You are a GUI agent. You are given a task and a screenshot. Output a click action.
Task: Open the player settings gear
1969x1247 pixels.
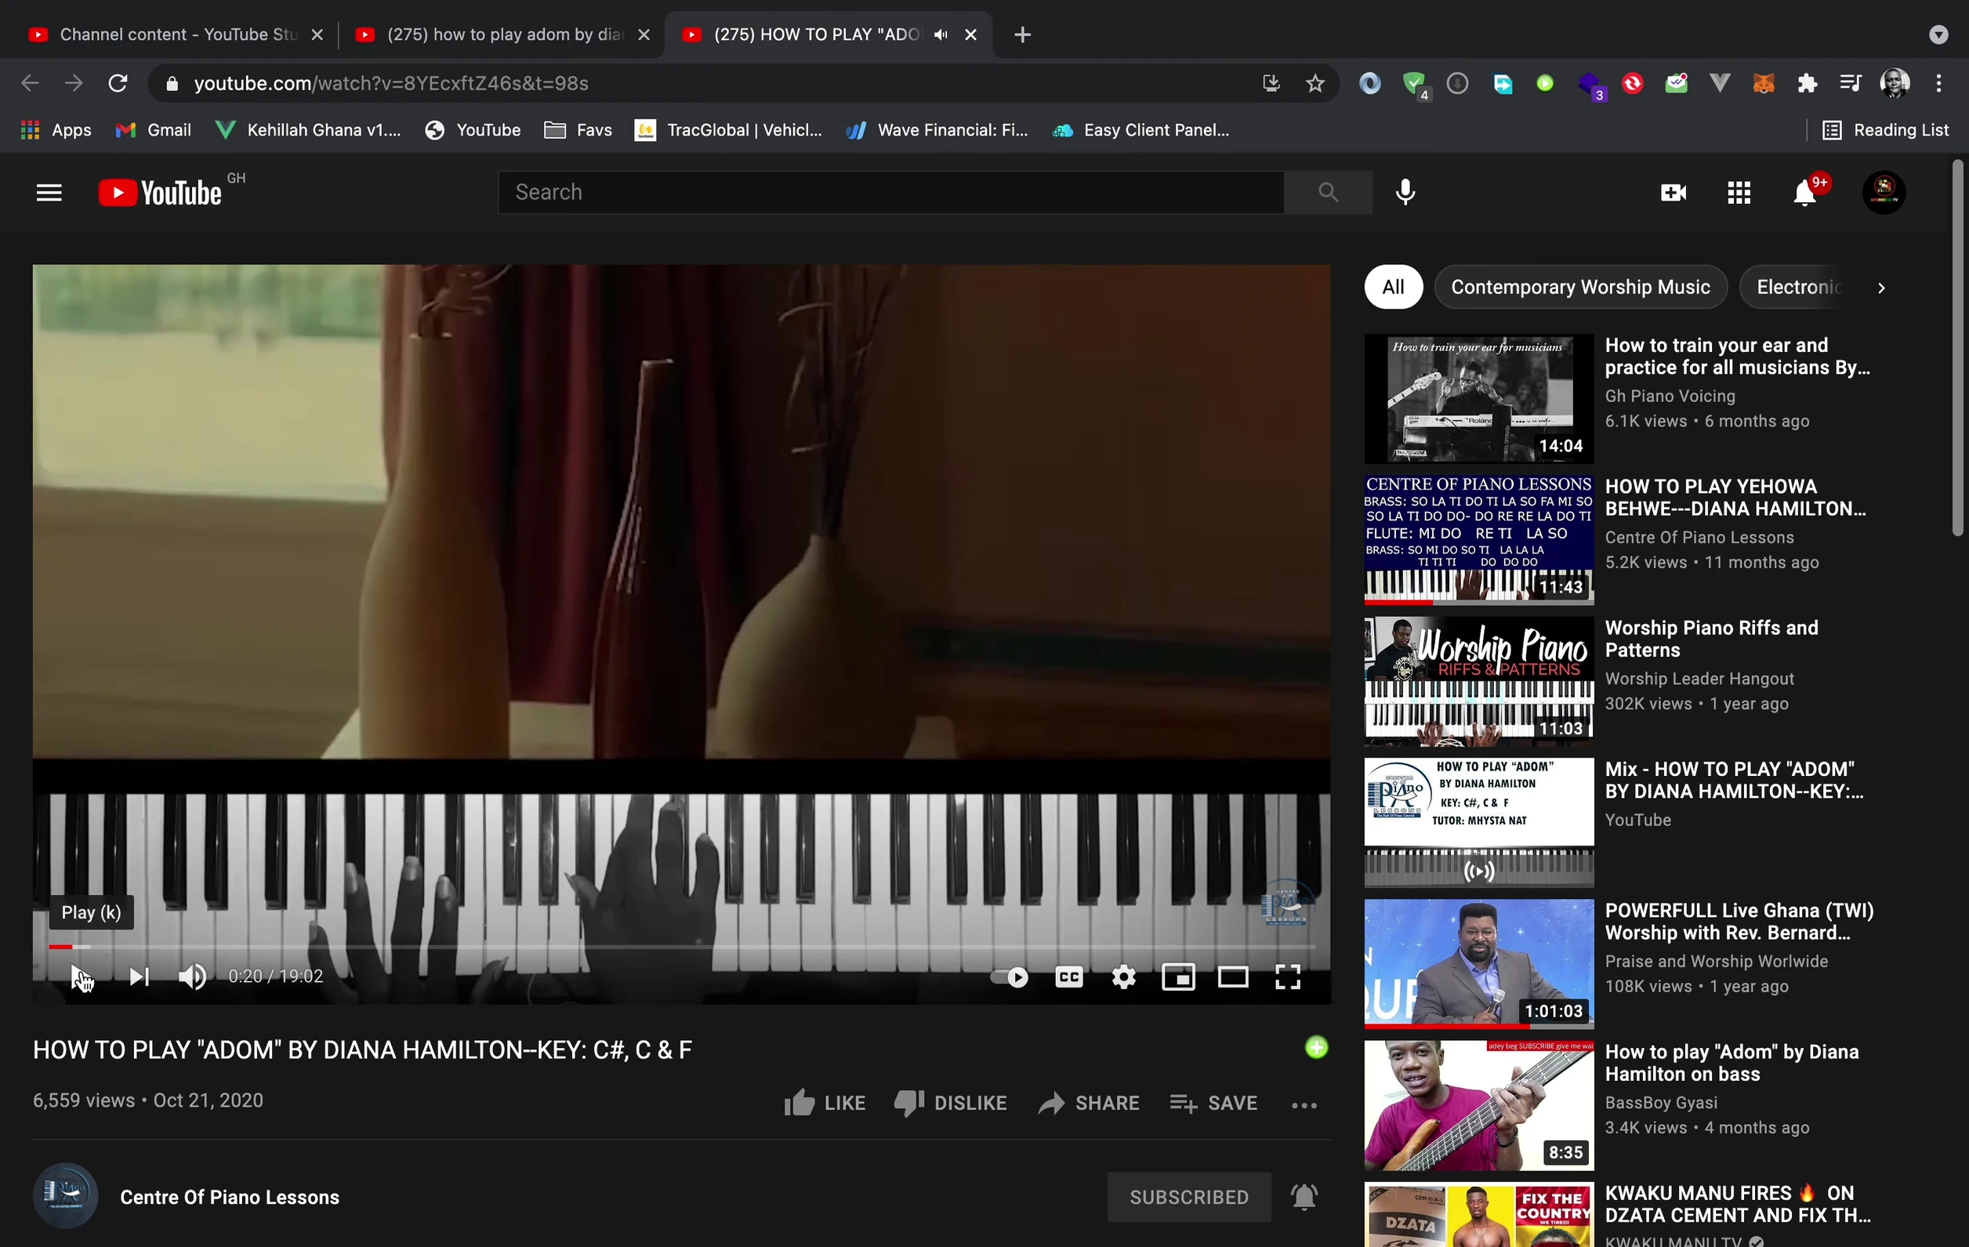point(1123,977)
